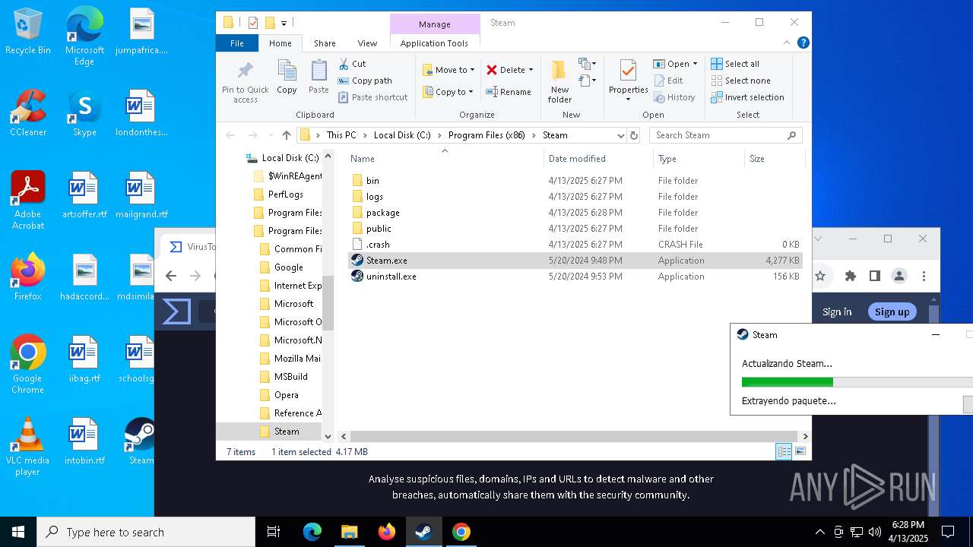The height and width of the screenshot is (547, 973).
Task: Click Sign up in browser window
Action: [892, 312]
